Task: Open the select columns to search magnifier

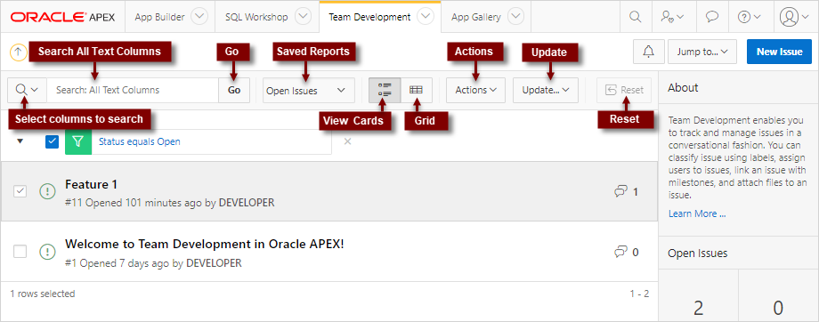Action: (x=28, y=90)
